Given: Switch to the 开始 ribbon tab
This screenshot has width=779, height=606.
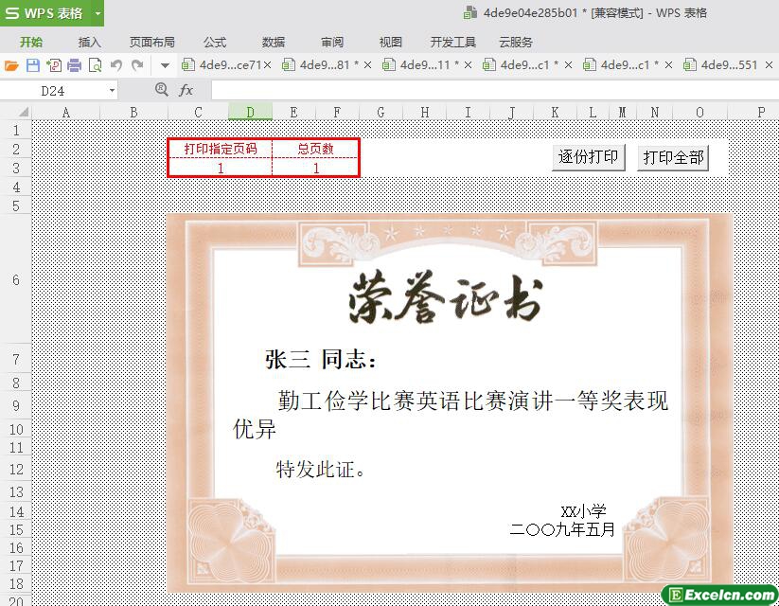Looking at the screenshot, I should [x=31, y=43].
